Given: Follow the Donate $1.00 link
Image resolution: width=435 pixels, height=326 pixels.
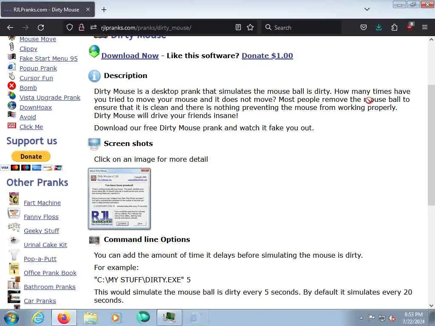Looking at the screenshot, I should tap(267, 56).
